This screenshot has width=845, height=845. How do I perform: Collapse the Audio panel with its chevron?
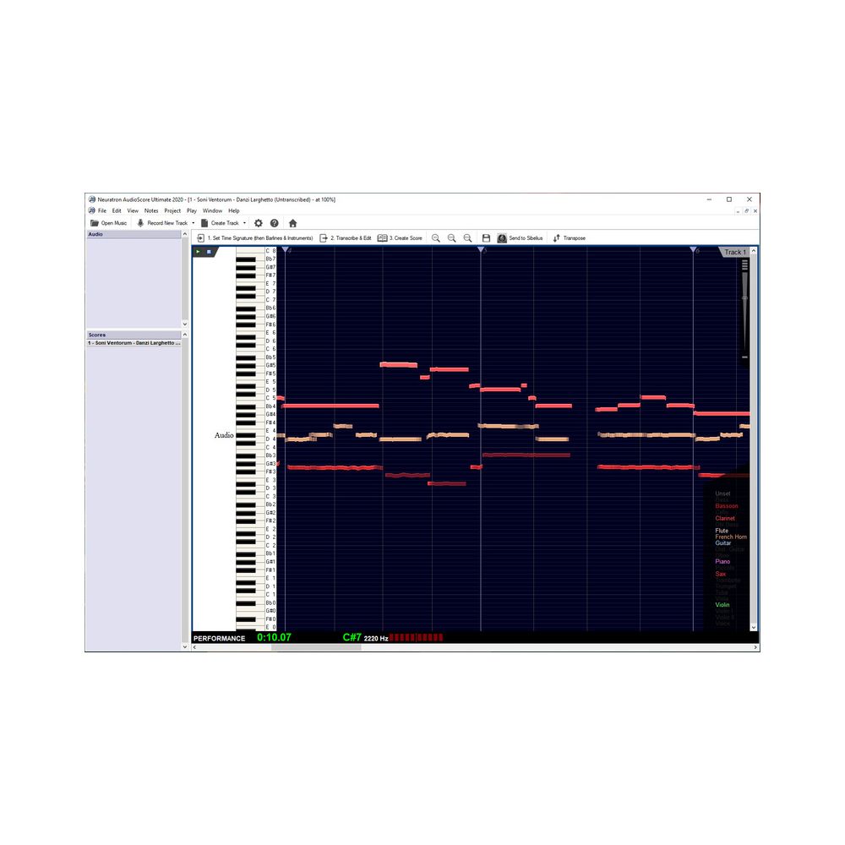tap(184, 234)
